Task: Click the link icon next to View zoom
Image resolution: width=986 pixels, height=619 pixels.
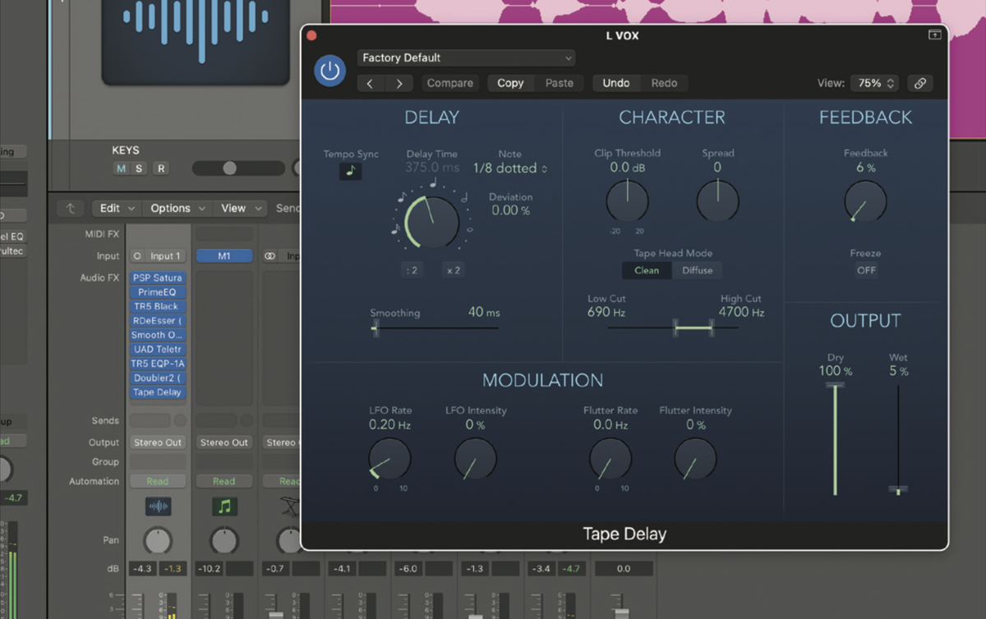Action: coord(920,83)
